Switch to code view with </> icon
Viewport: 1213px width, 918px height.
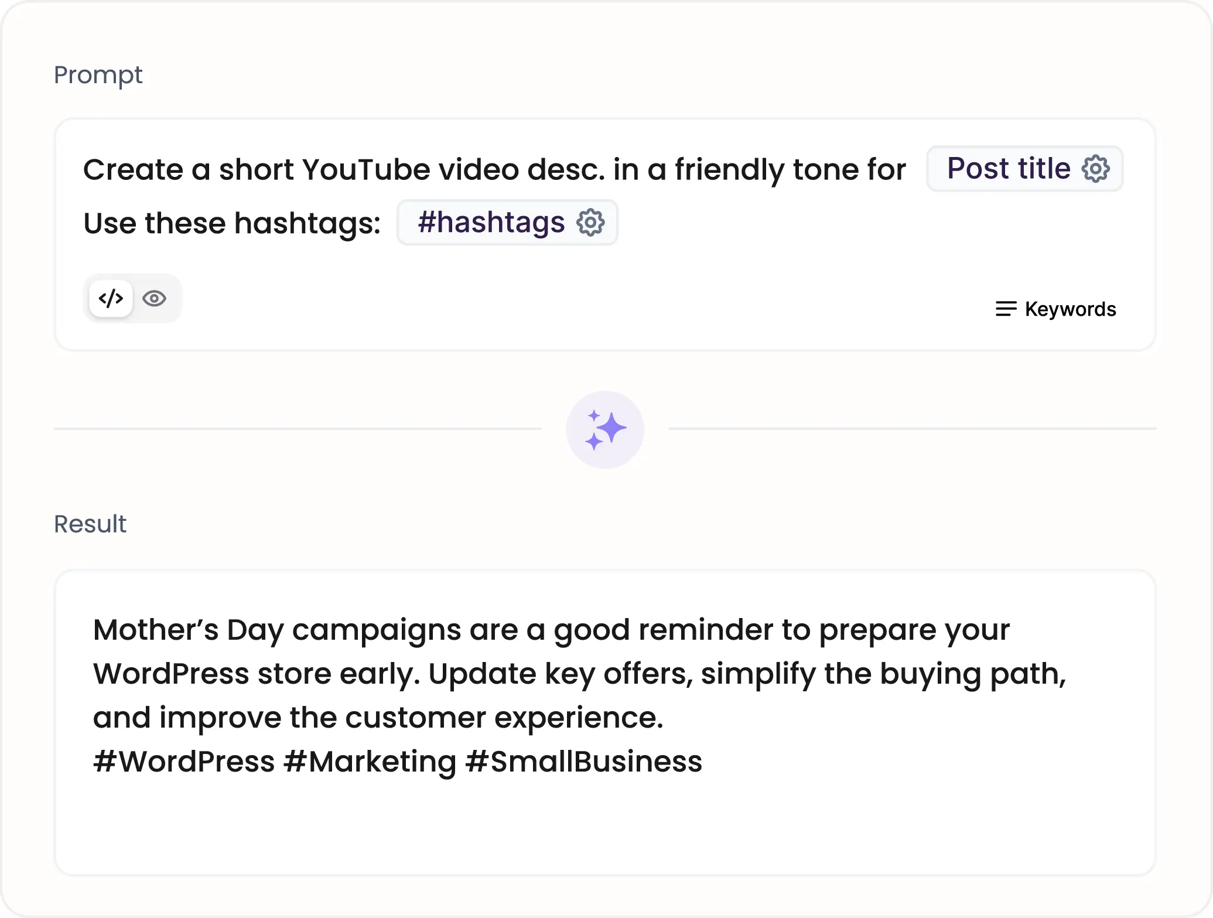(111, 298)
